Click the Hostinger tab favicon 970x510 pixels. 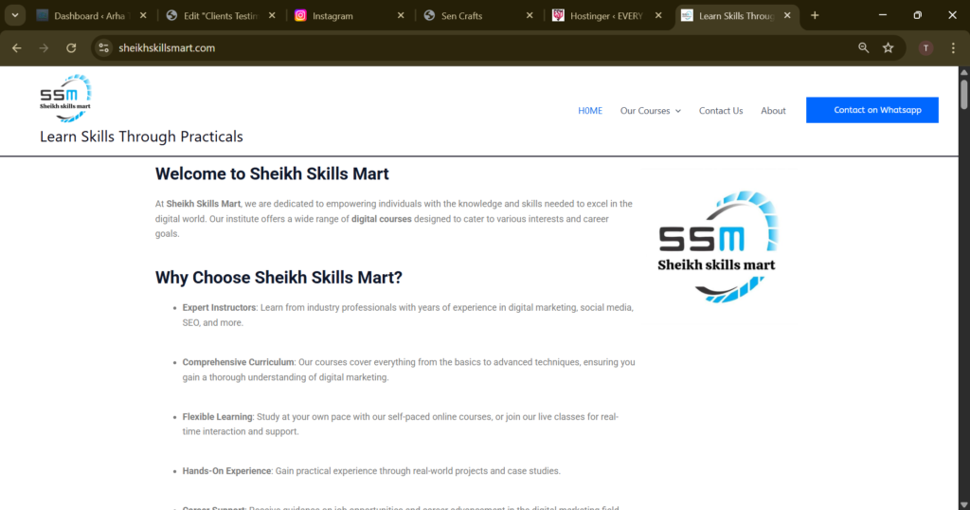(558, 15)
